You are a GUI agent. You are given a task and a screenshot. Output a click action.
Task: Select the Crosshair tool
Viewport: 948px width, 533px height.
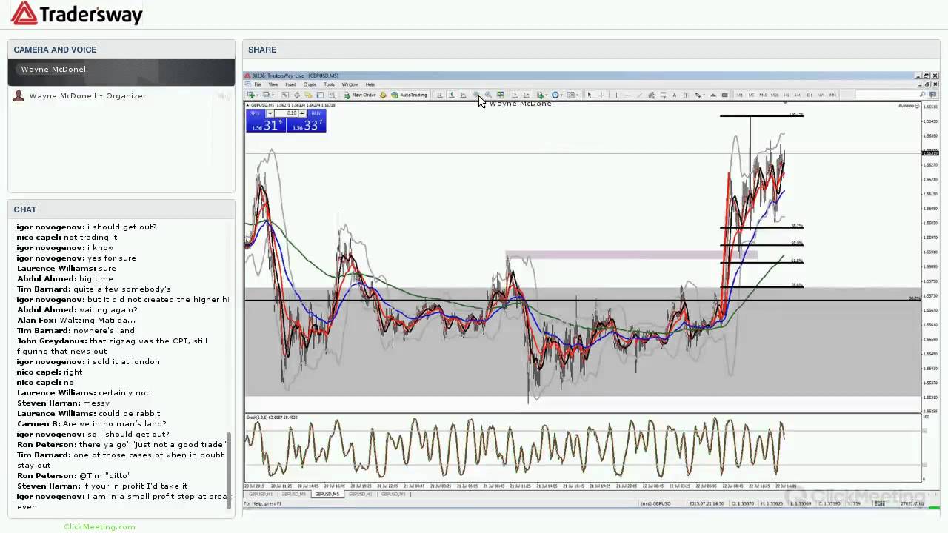pos(601,95)
